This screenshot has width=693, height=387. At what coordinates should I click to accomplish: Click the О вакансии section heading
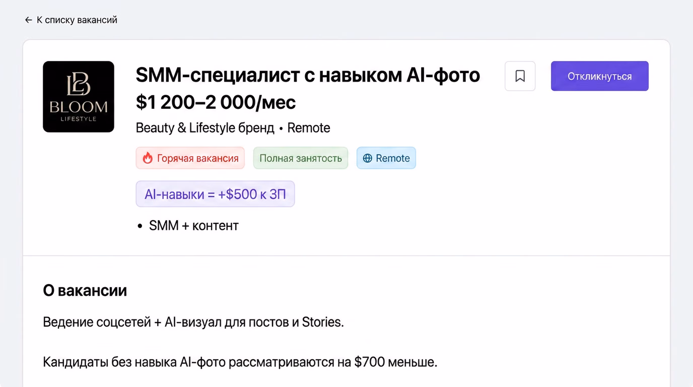tap(85, 291)
